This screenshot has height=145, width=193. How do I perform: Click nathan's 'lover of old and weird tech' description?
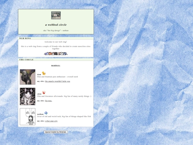pos(64,116)
